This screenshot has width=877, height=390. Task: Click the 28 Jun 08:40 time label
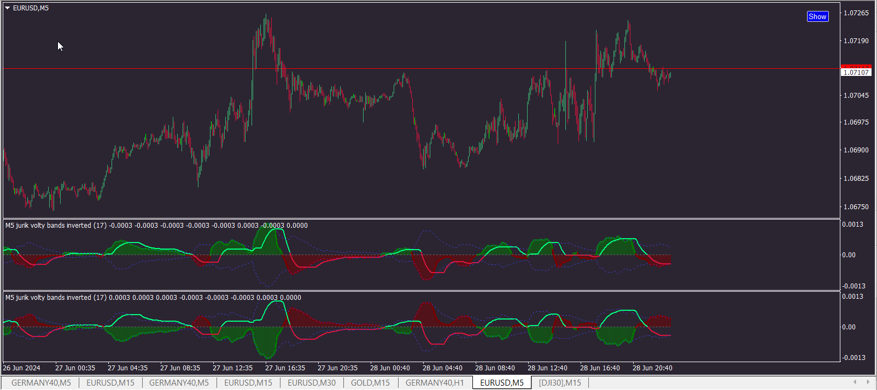pos(495,368)
